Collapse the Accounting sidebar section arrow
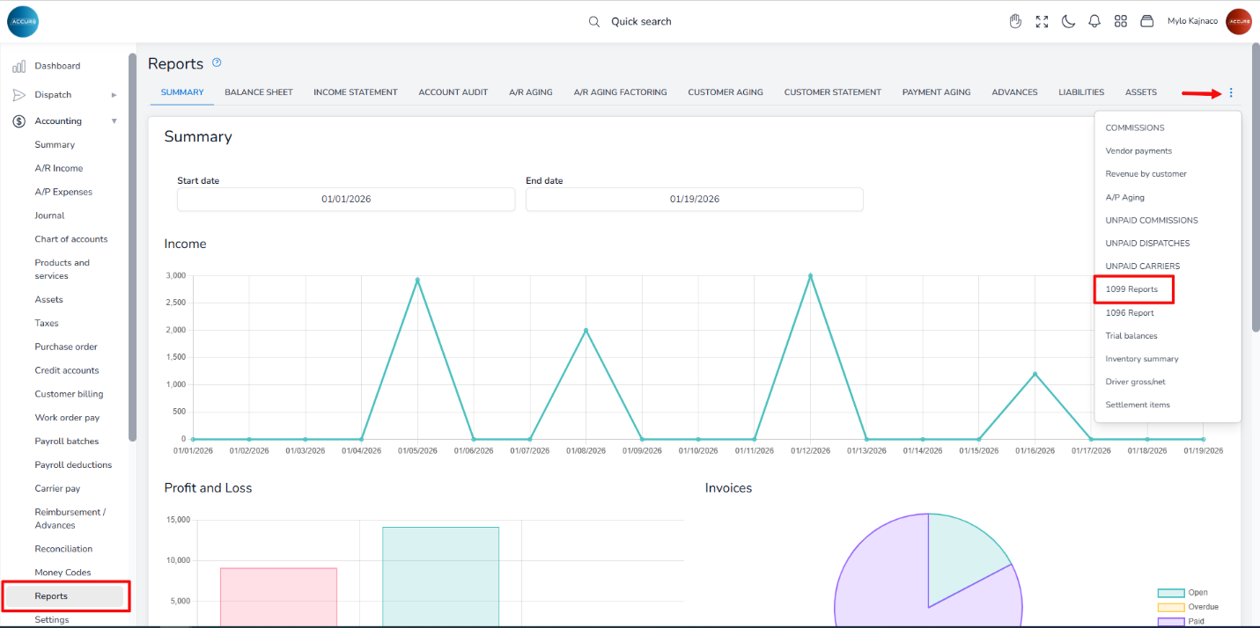1260x628 pixels. point(114,121)
